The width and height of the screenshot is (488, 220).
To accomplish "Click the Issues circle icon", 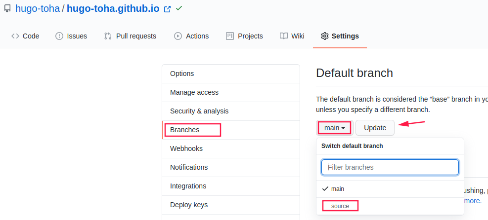I will (59, 36).
